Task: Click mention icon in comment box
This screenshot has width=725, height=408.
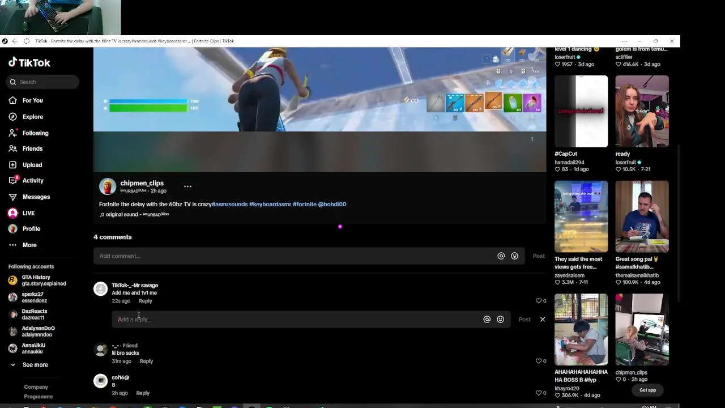Action: point(501,256)
